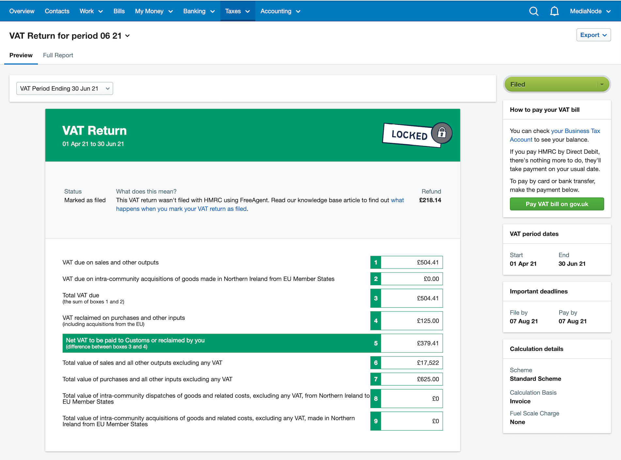
Task: Go to the Overview page
Action: pyautogui.click(x=22, y=11)
